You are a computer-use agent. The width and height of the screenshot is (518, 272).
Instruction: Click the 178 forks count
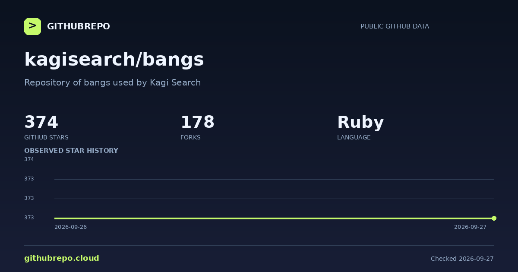point(197,122)
